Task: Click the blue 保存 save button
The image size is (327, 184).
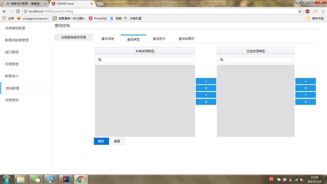Action: (101, 141)
